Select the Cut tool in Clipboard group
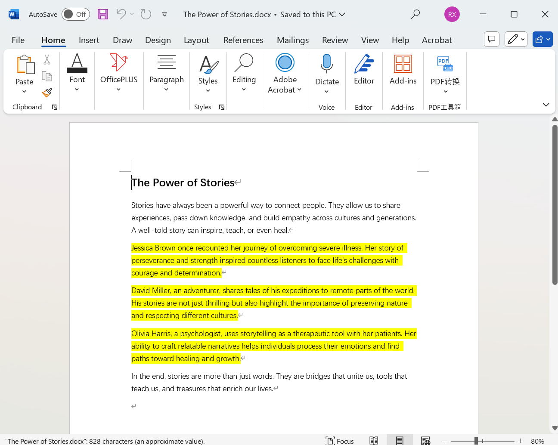 tap(47, 59)
